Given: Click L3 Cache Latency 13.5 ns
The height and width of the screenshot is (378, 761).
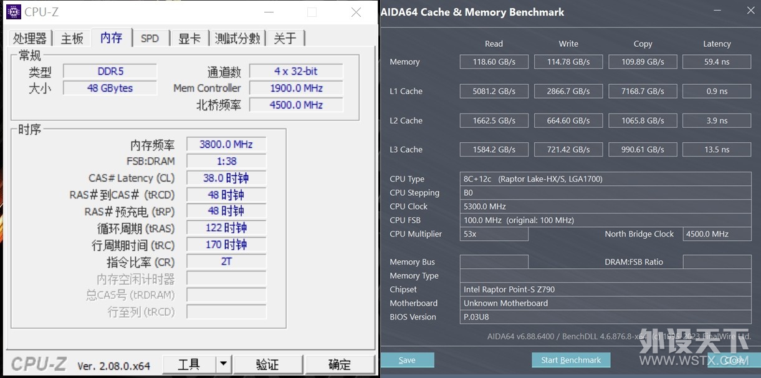Looking at the screenshot, I should 717,150.
